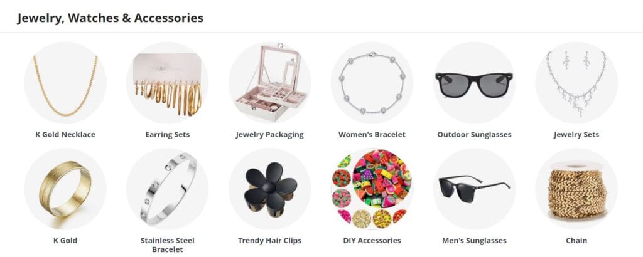Click the Trendy Hair Clips label
This screenshot has width=643, height=257.
[270, 241]
